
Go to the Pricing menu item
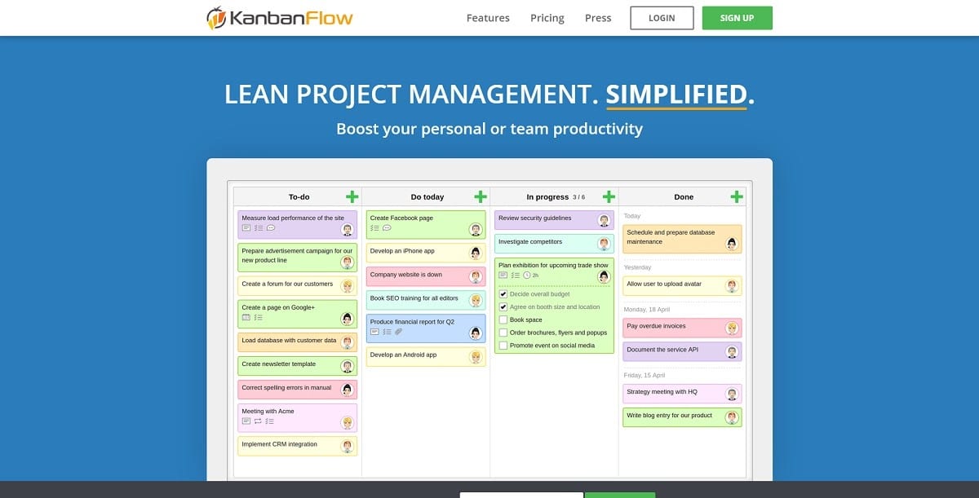pos(547,18)
